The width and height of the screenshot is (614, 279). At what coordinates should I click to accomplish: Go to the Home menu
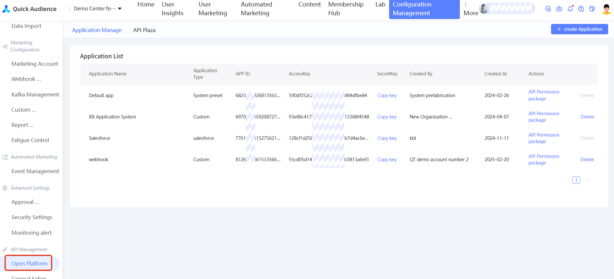pos(146,5)
